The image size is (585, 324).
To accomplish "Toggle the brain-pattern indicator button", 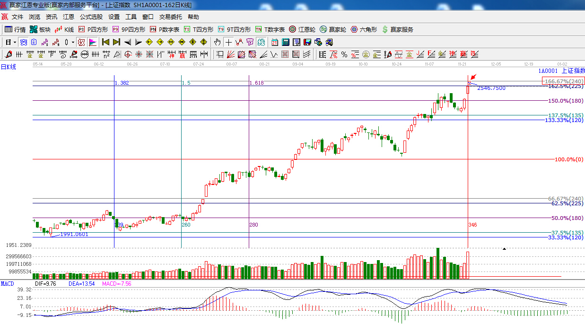I will [x=23, y=42].
